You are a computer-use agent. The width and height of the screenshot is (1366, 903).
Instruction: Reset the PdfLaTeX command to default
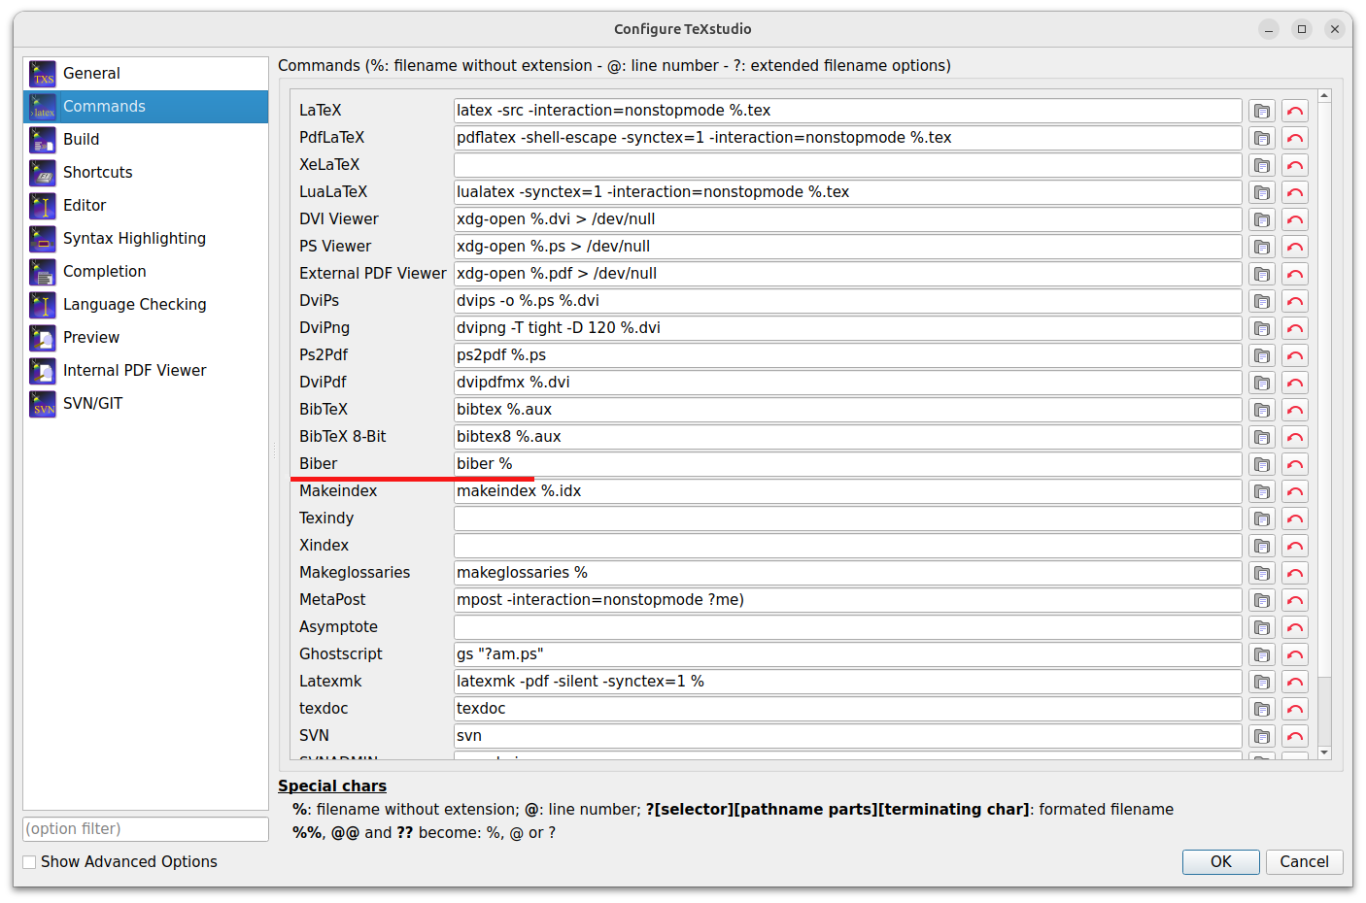pos(1295,138)
